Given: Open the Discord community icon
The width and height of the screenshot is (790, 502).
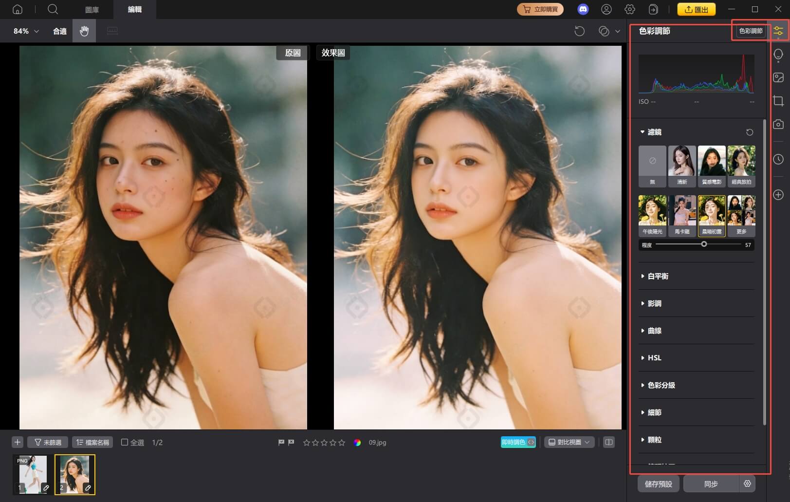Looking at the screenshot, I should [583, 9].
